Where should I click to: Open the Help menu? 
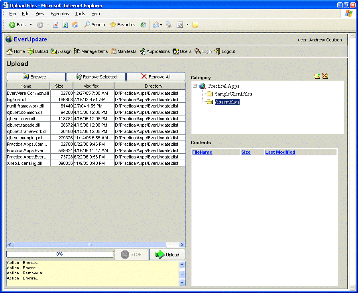tap(95, 14)
